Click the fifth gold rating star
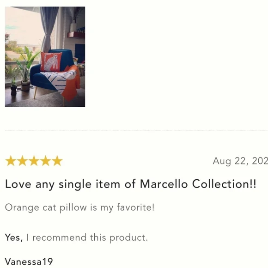This screenshot has height=268, width=268. pos(57,161)
